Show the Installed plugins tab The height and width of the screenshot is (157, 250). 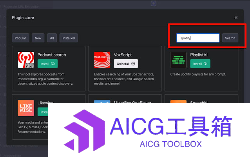click(69, 38)
